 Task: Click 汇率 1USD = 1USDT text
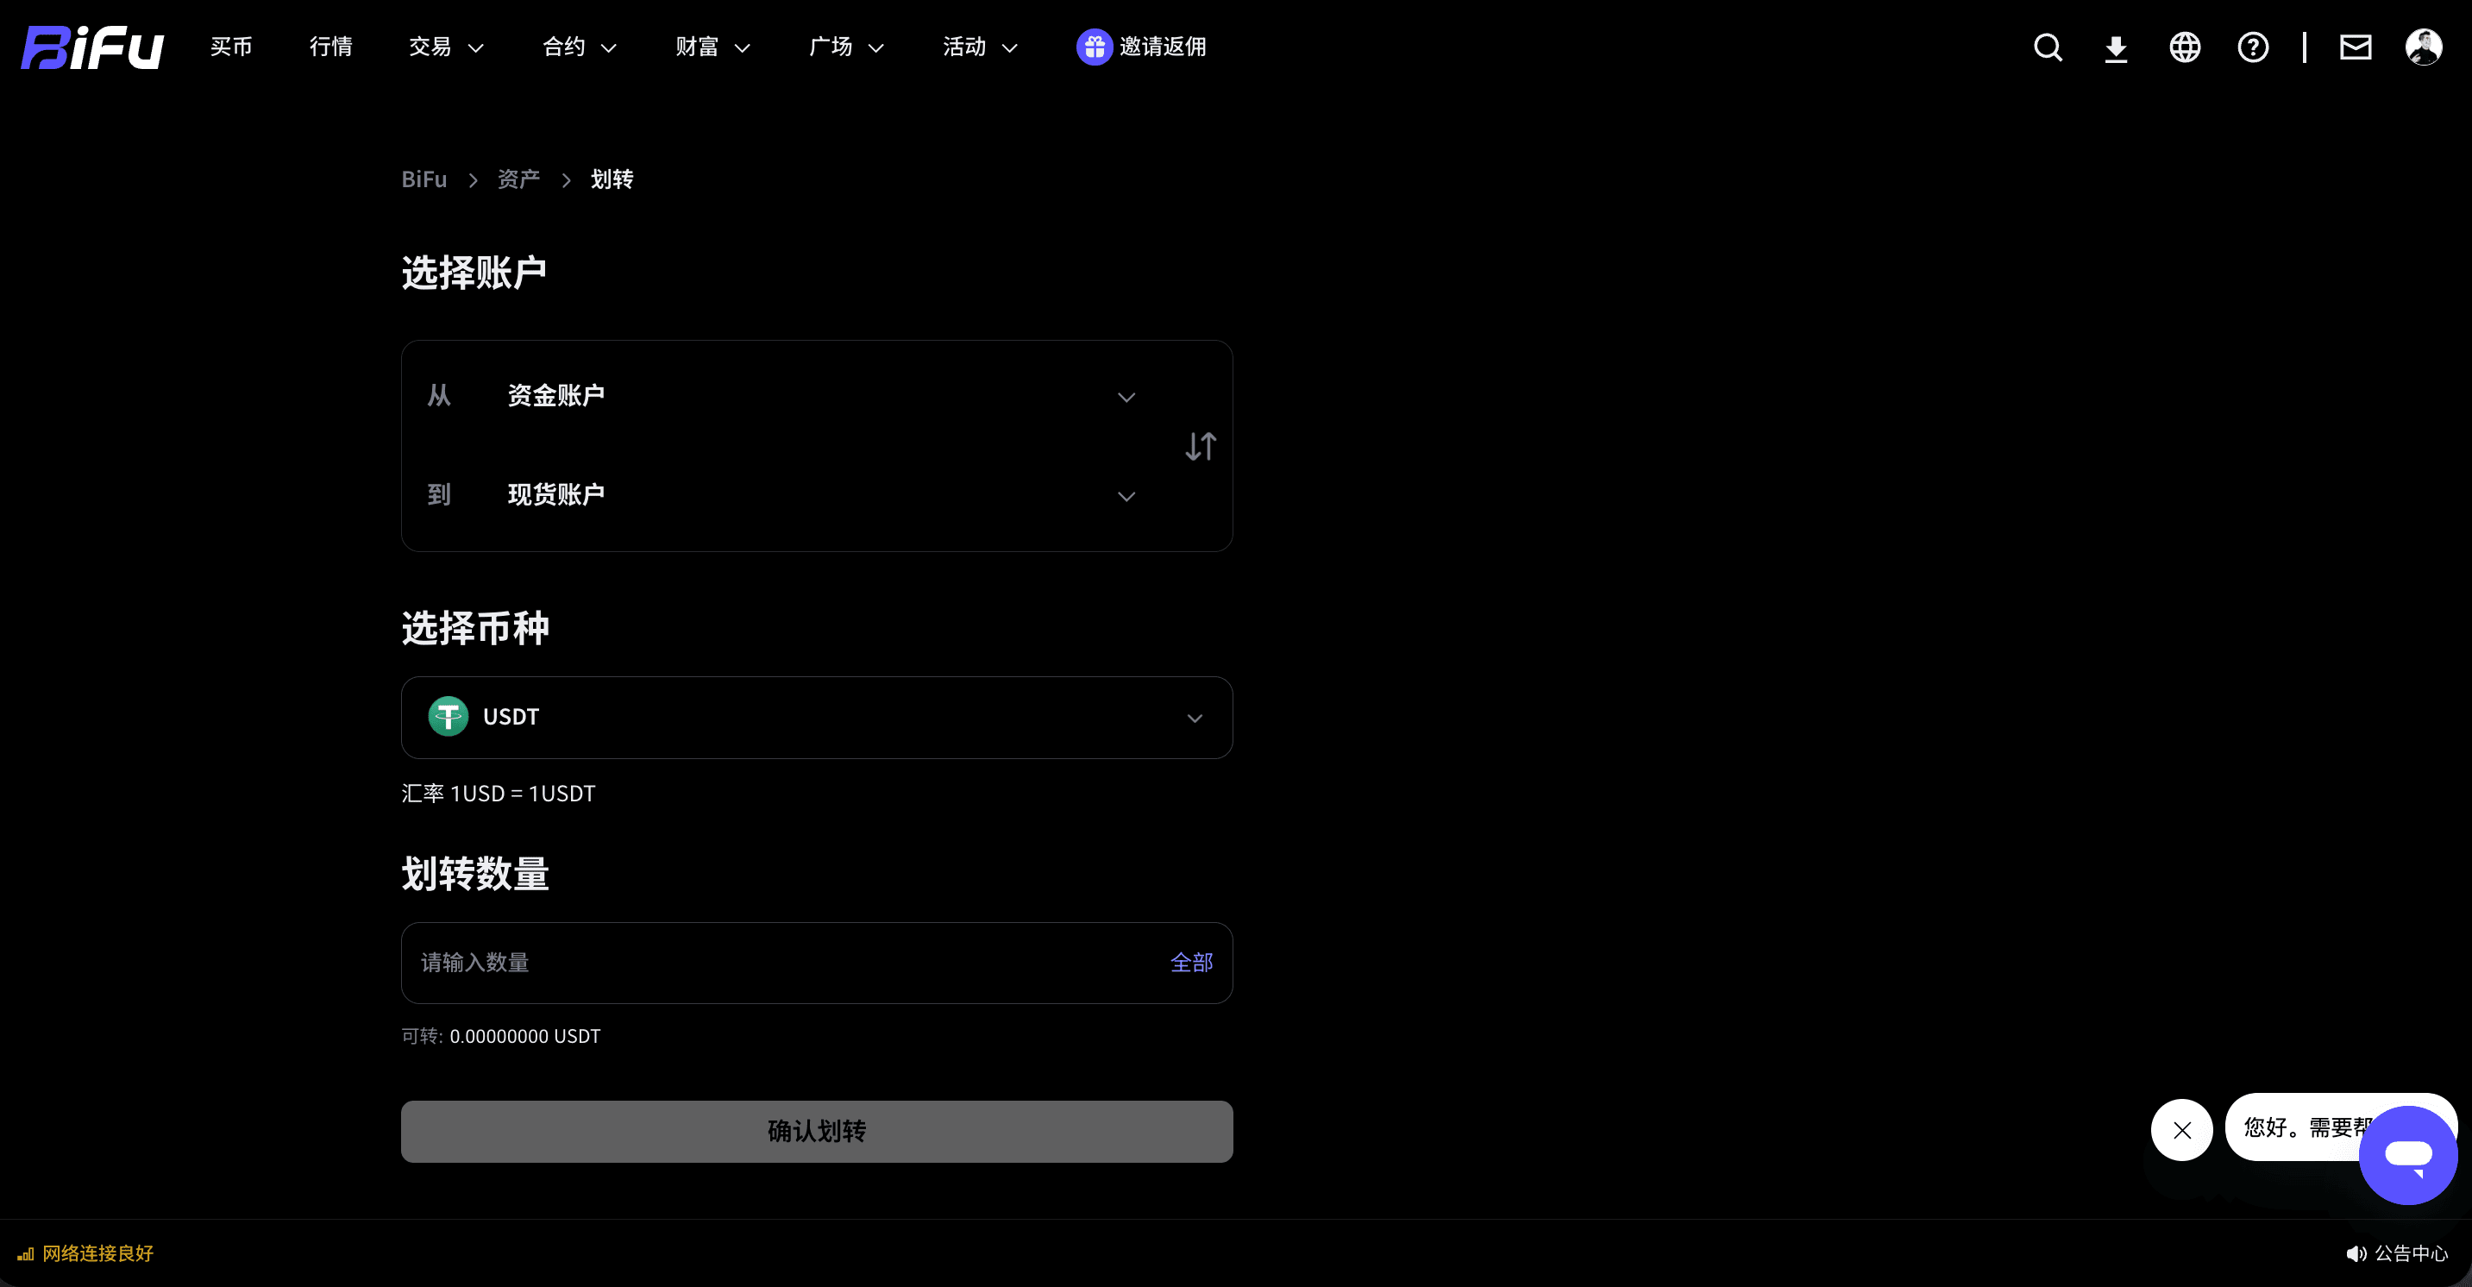(498, 794)
